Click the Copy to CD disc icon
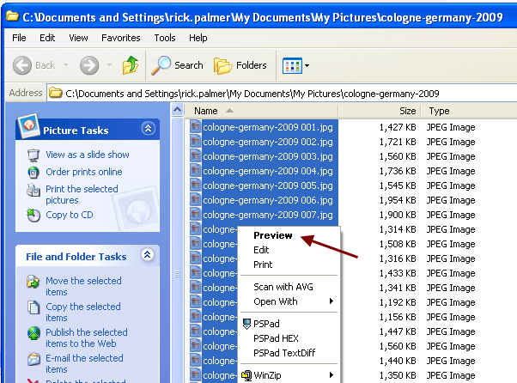 click(33, 216)
